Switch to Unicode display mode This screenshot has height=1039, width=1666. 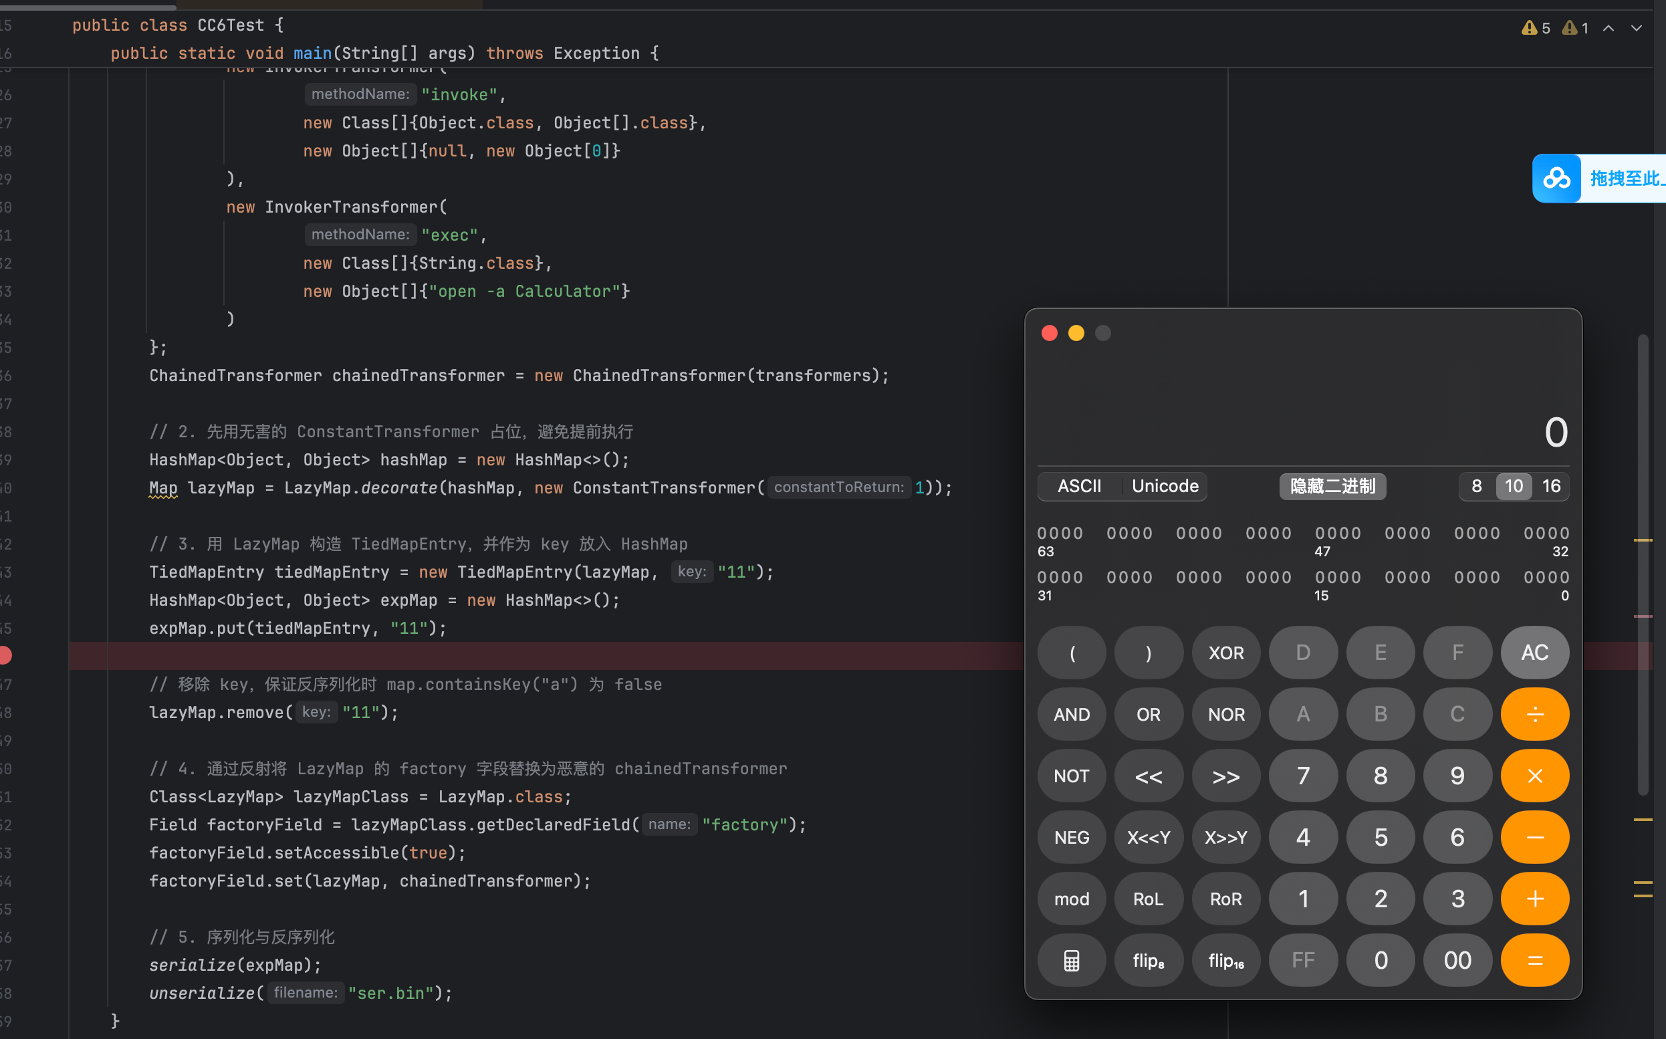(1165, 486)
